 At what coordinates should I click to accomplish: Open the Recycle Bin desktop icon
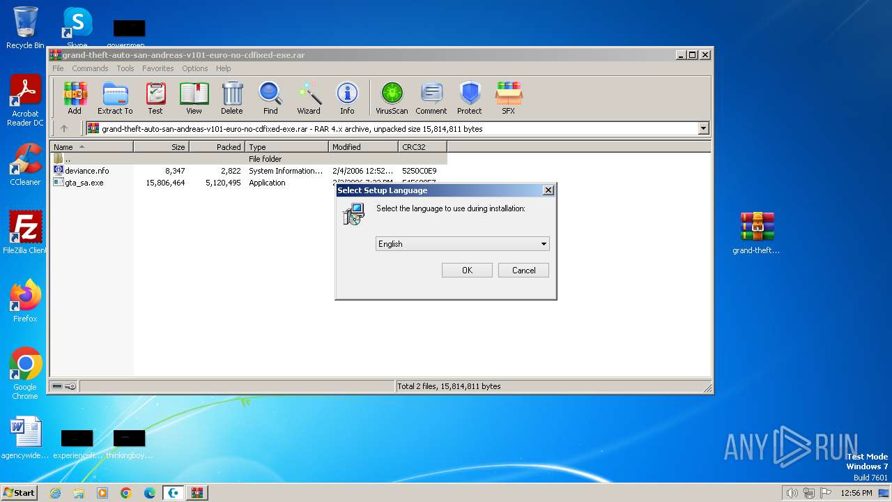[25, 28]
